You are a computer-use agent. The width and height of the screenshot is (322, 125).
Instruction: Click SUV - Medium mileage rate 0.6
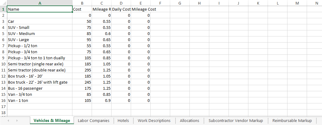102,33
